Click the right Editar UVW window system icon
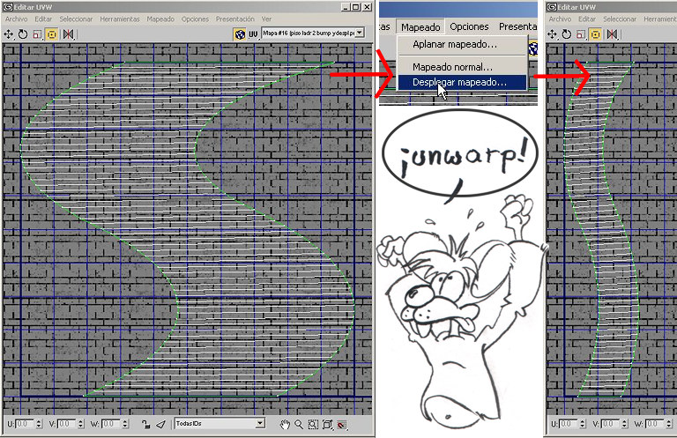Viewport: 677px width, 438px height. [552, 7]
